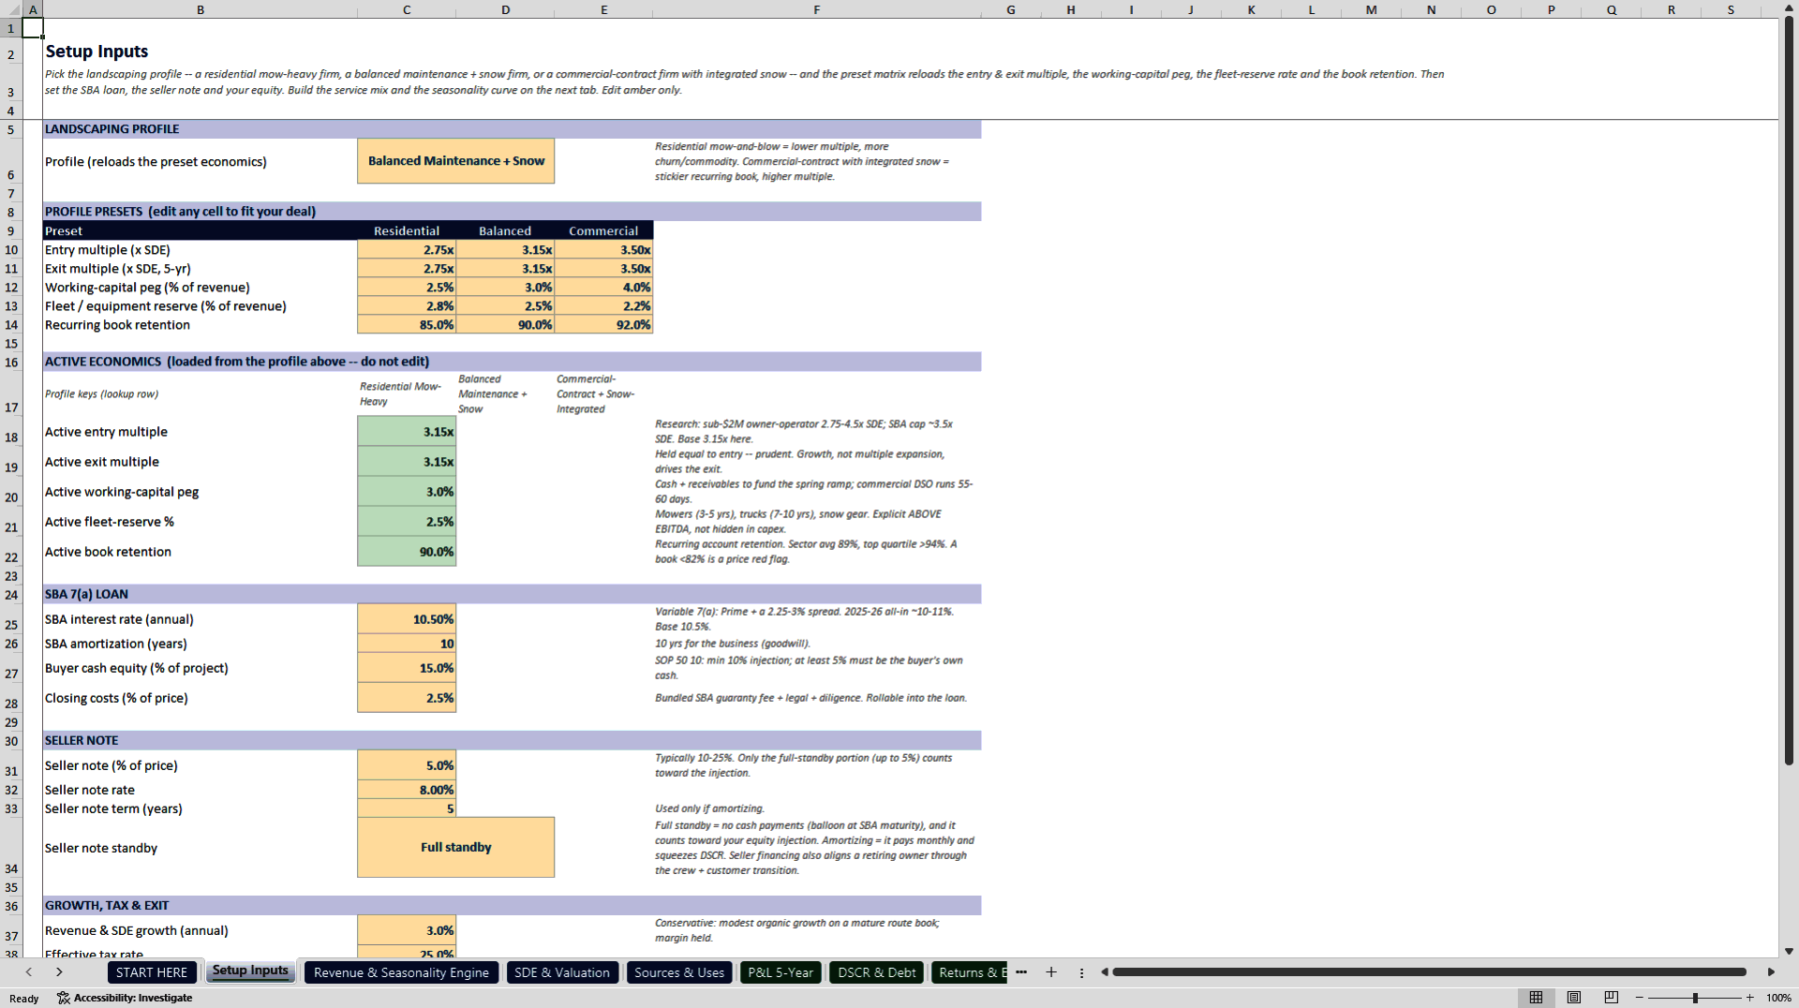1799x1008 pixels.
Task: Nudge horizontal scrollbar left arrow
Action: pyautogui.click(x=1105, y=972)
